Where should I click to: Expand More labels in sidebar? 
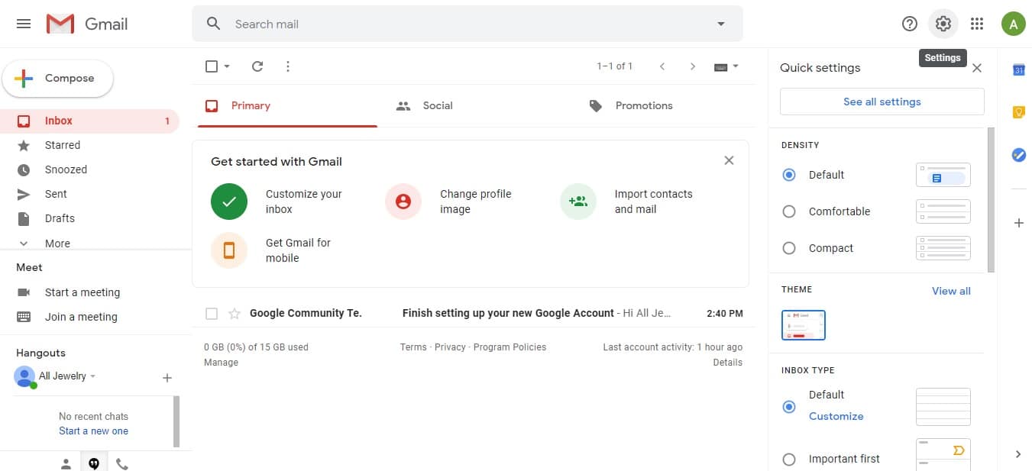pos(57,243)
